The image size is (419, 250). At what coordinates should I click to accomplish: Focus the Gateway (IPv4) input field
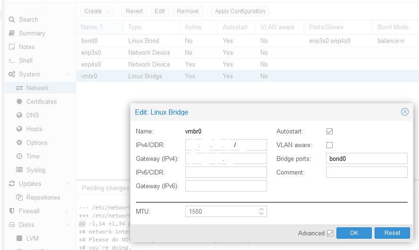tap(226, 158)
